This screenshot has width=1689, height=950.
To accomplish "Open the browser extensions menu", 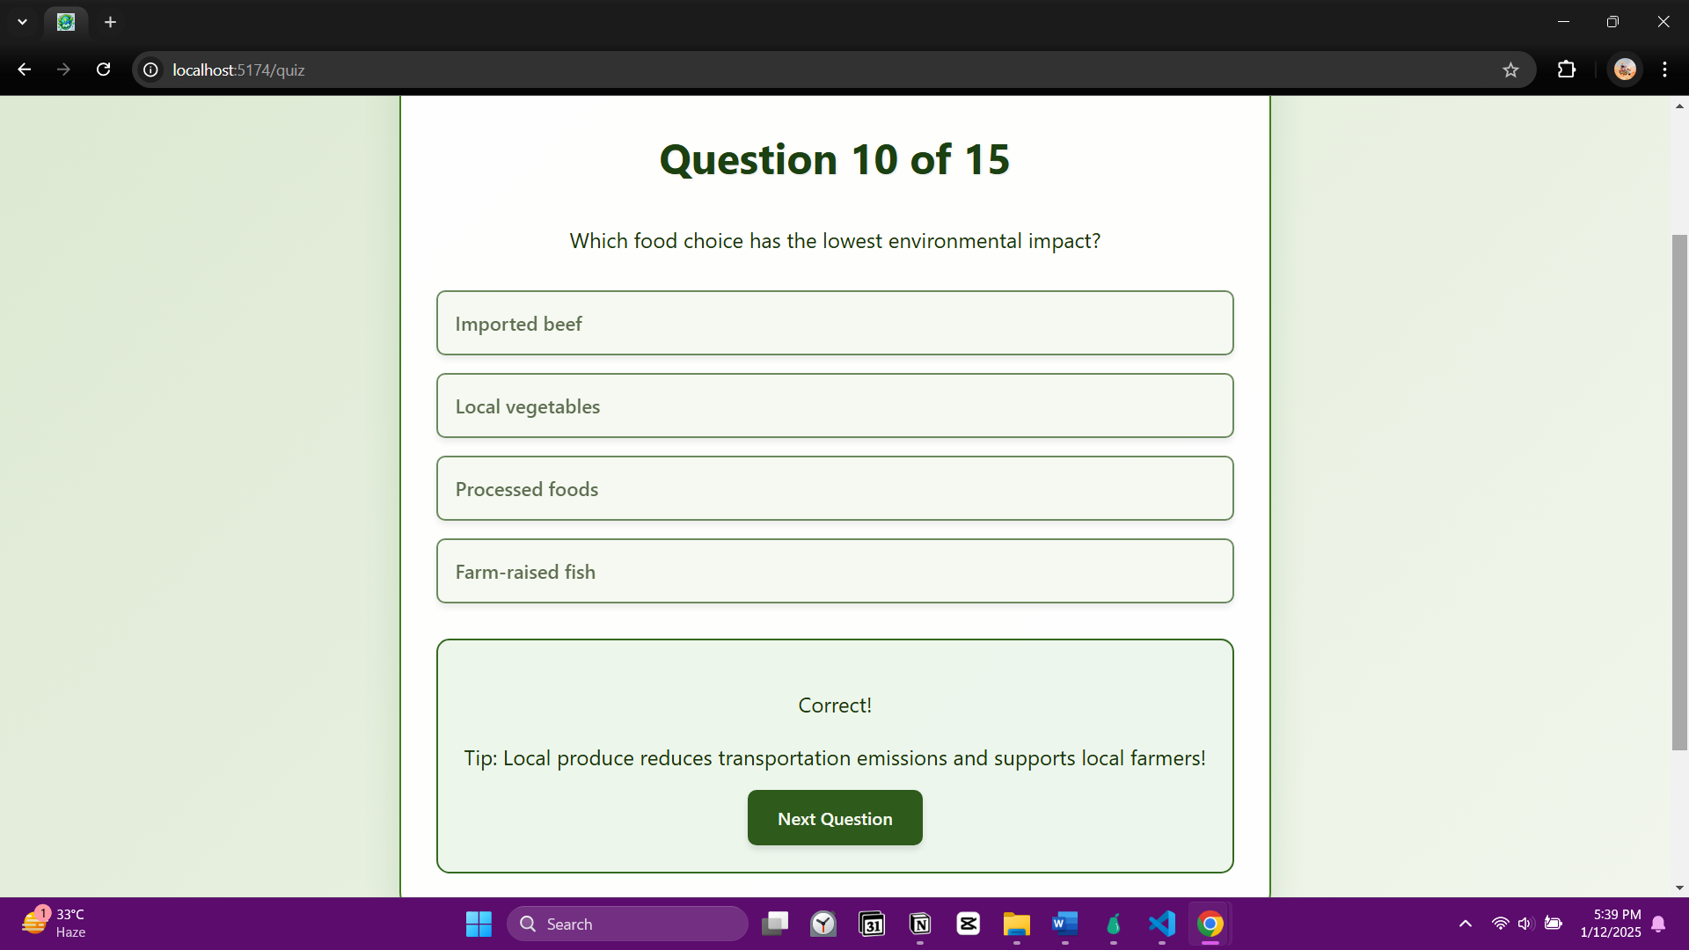I will [x=1567, y=69].
